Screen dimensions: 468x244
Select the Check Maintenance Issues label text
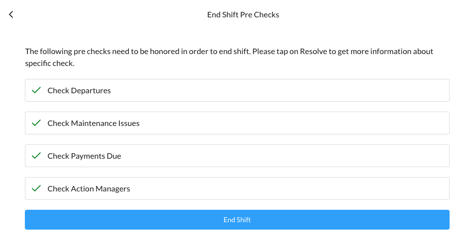pyautogui.click(x=94, y=123)
